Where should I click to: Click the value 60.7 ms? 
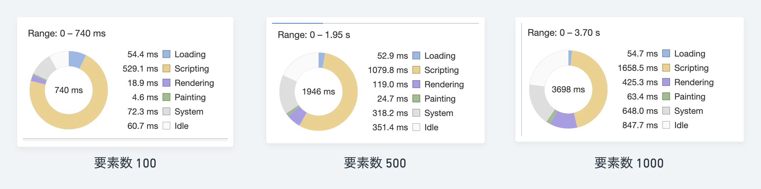(143, 126)
